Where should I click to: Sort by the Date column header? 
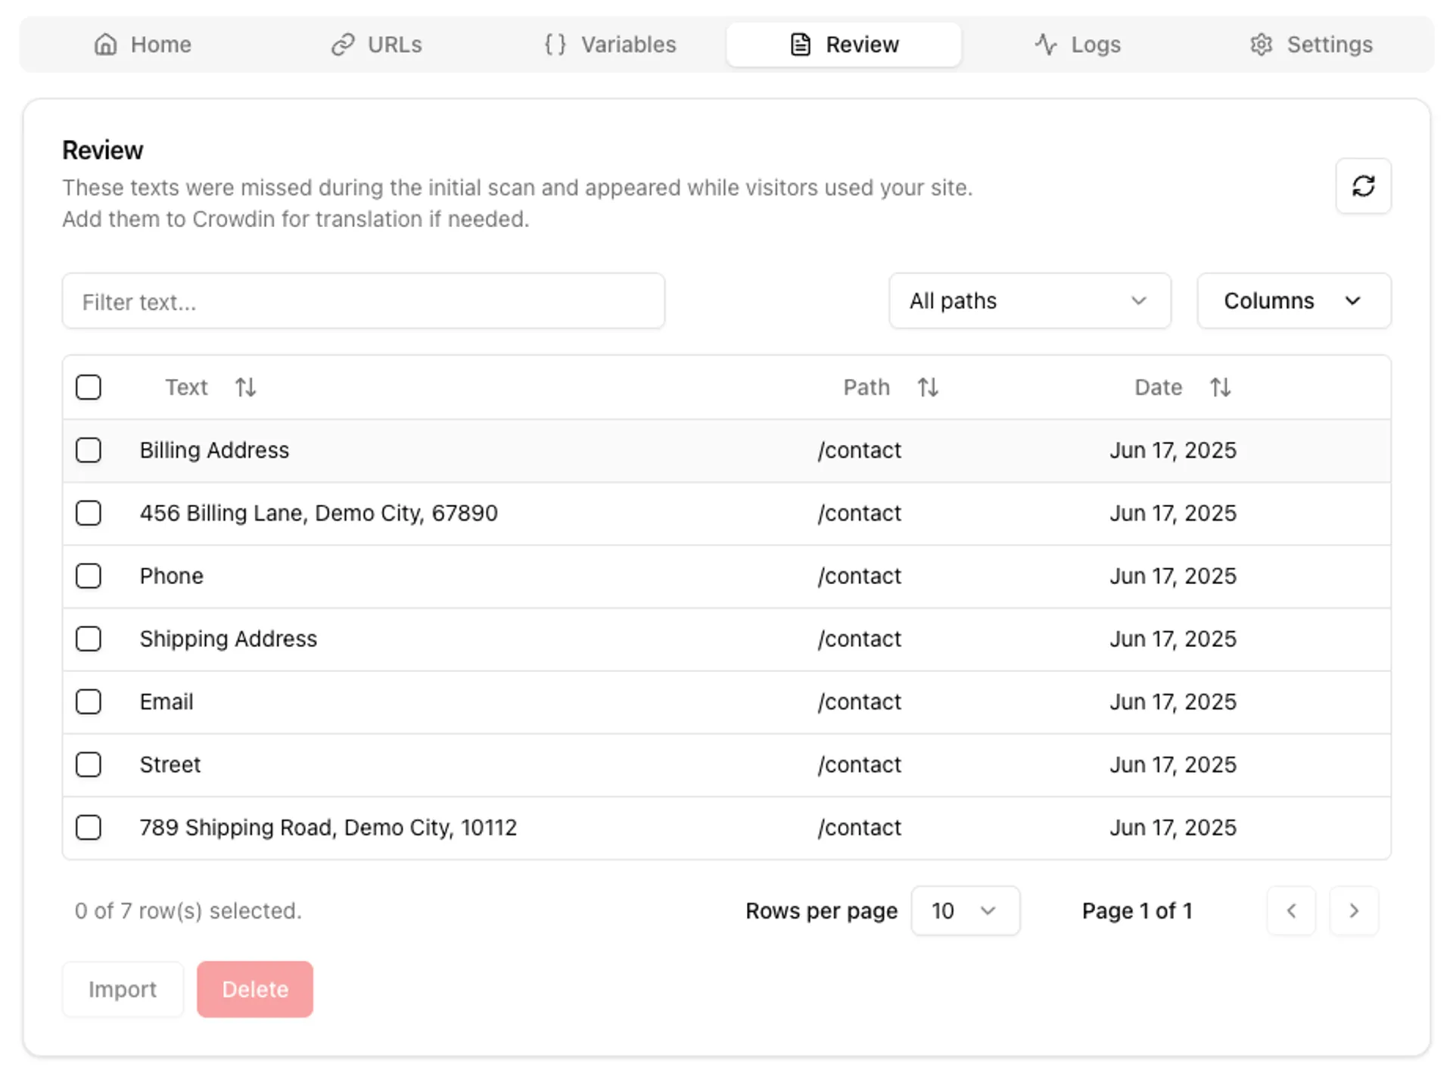pos(1182,387)
